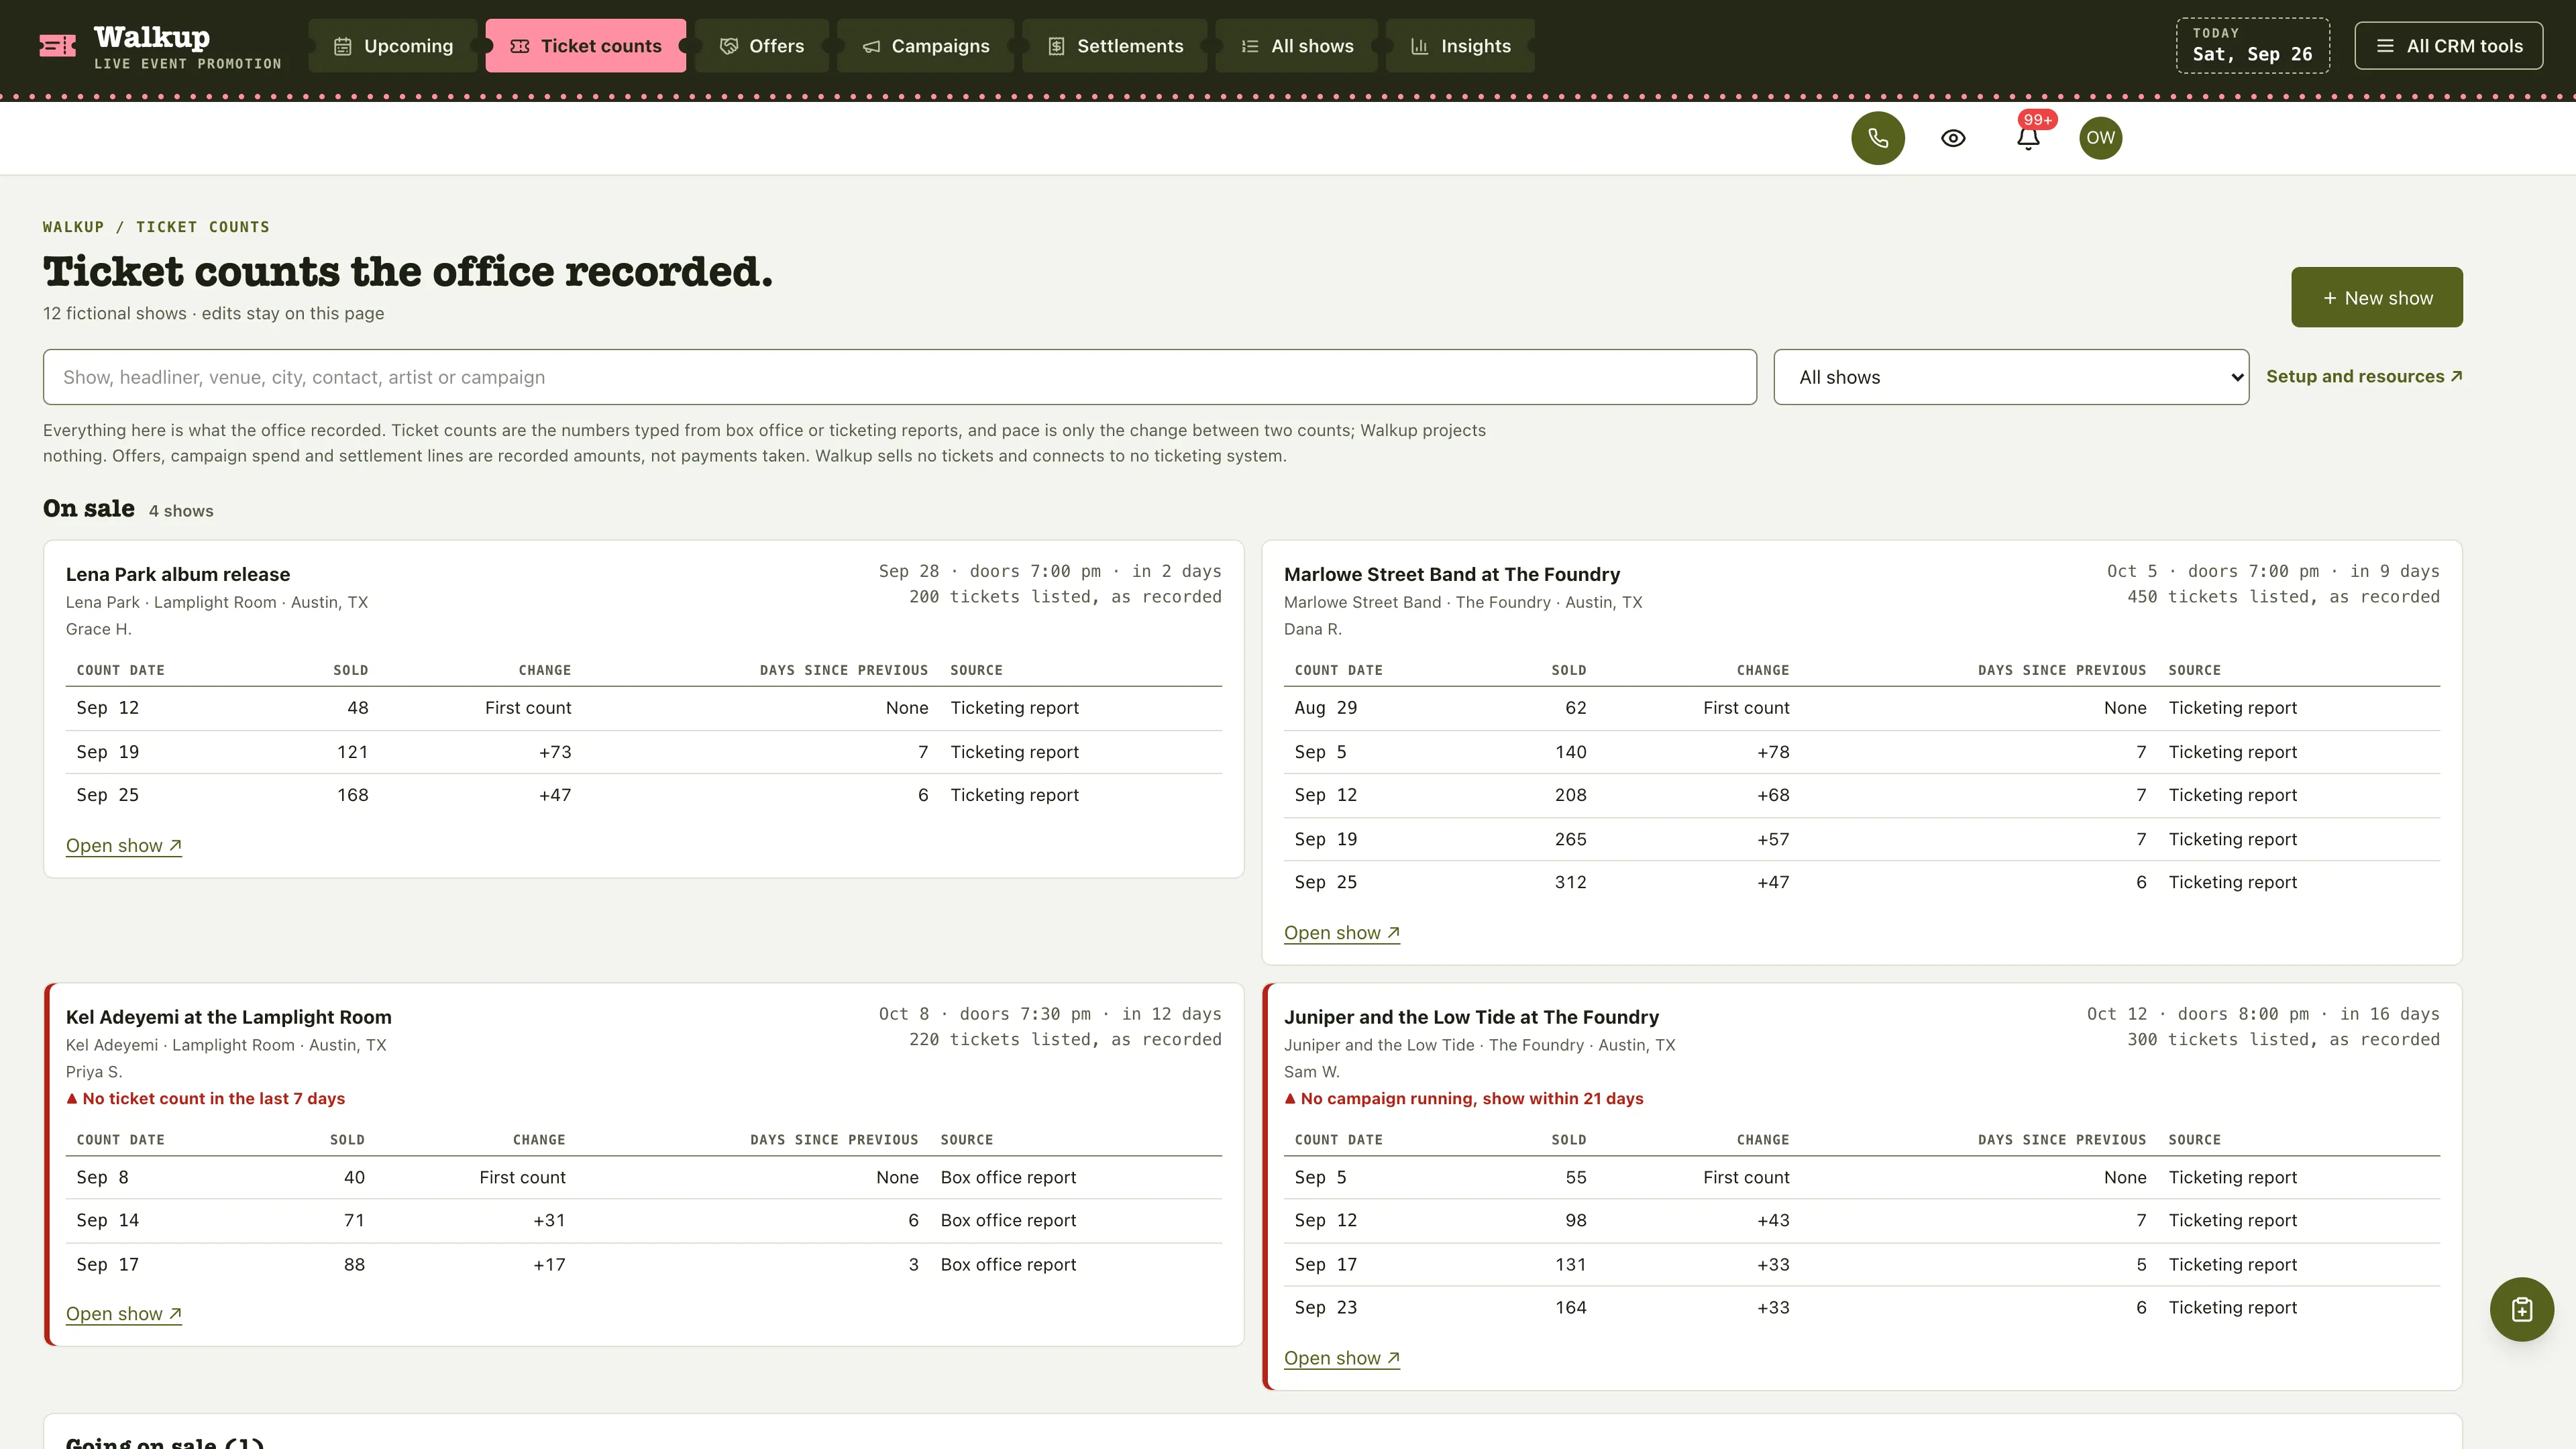Open show for Kel Adeyemi card
Viewport: 2576px width, 1449px height.
pos(124,1314)
